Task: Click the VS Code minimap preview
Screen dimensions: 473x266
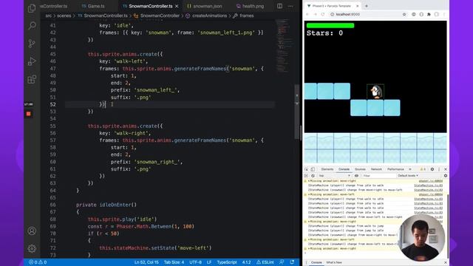Action: click(284, 45)
